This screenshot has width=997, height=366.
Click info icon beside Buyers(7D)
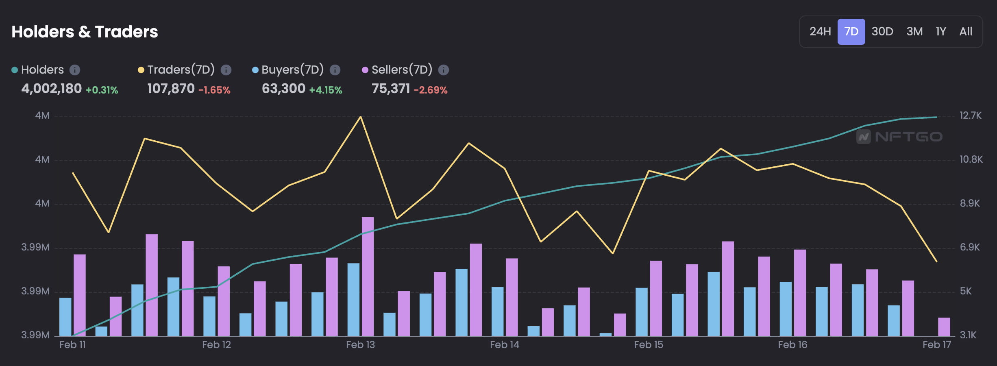pyautogui.click(x=335, y=70)
